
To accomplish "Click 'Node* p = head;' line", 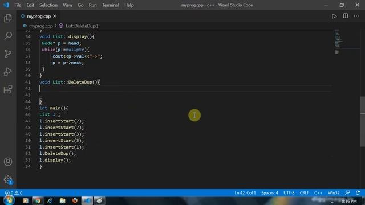I will (62, 43).
